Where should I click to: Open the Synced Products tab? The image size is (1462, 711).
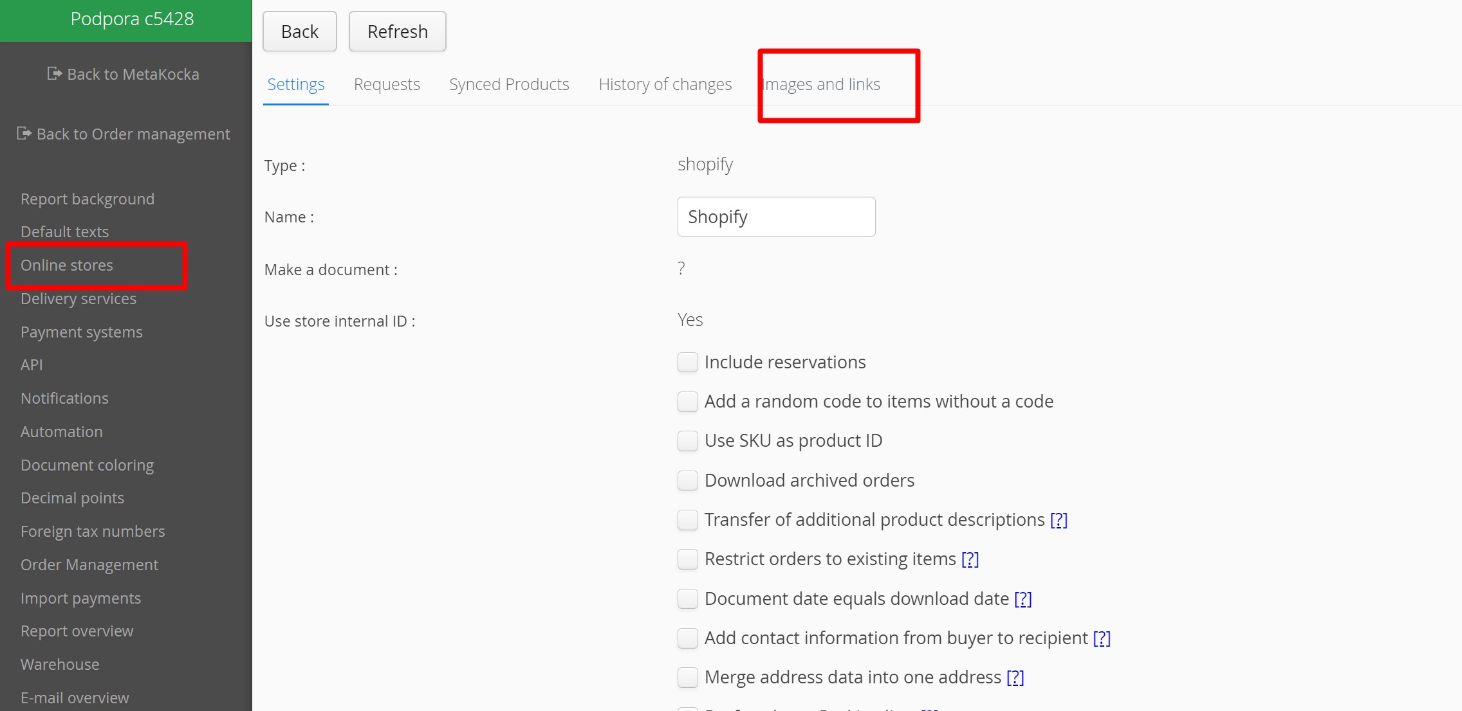509,84
